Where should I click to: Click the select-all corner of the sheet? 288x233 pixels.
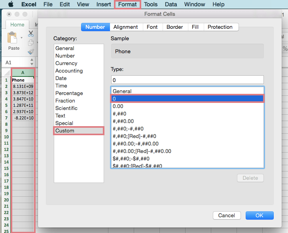click(x=7, y=73)
